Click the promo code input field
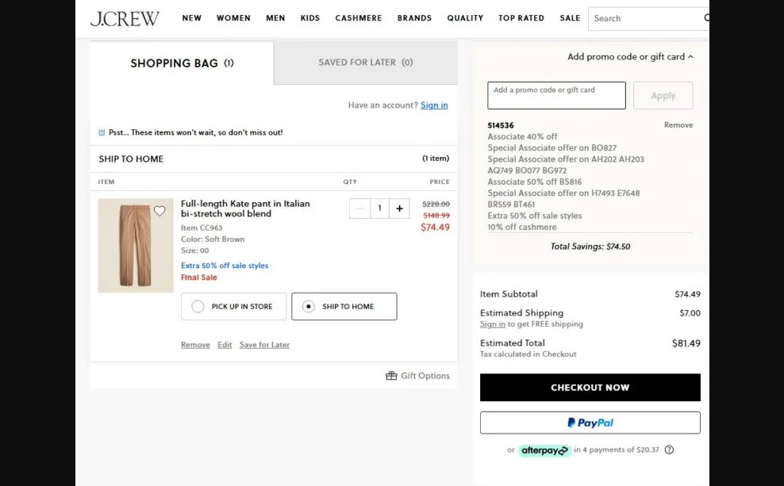This screenshot has height=486, width=784. pyautogui.click(x=555, y=94)
